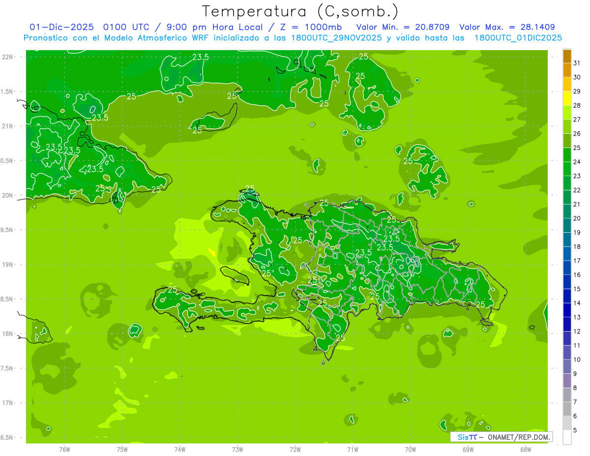Click the "17N" latitude axis label
Image resolution: width=590 pixels, height=456 pixels.
(x=8, y=403)
